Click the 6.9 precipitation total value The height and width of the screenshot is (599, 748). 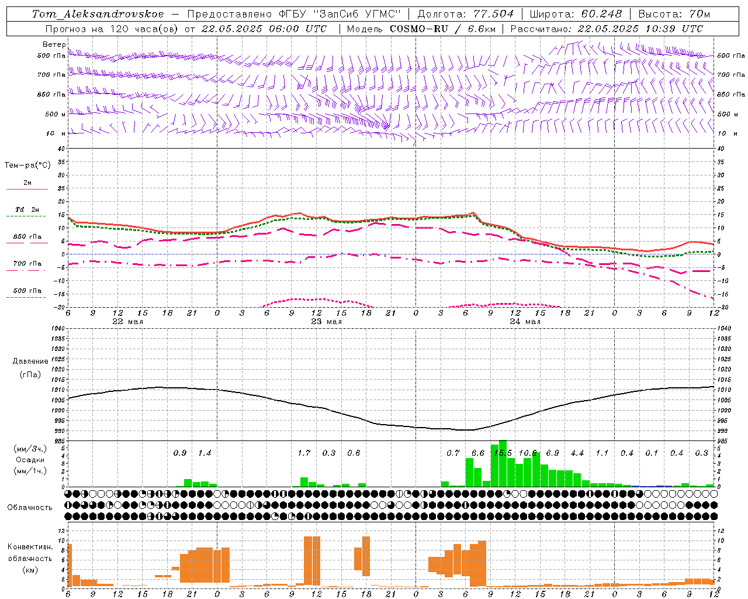click(x=552, y=453)
